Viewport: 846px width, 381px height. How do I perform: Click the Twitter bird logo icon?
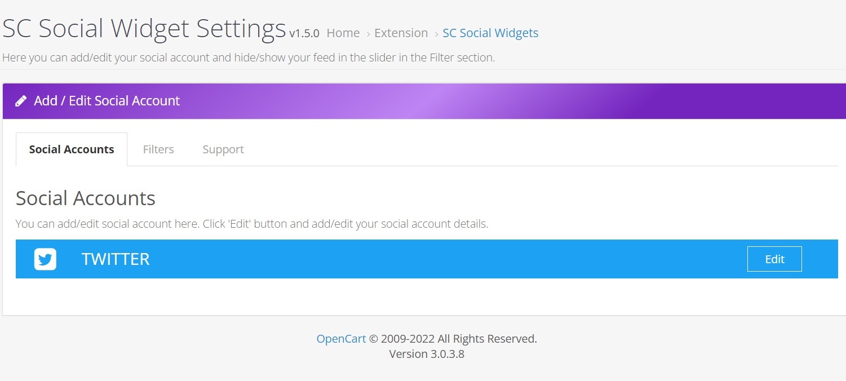coord(45,259)
